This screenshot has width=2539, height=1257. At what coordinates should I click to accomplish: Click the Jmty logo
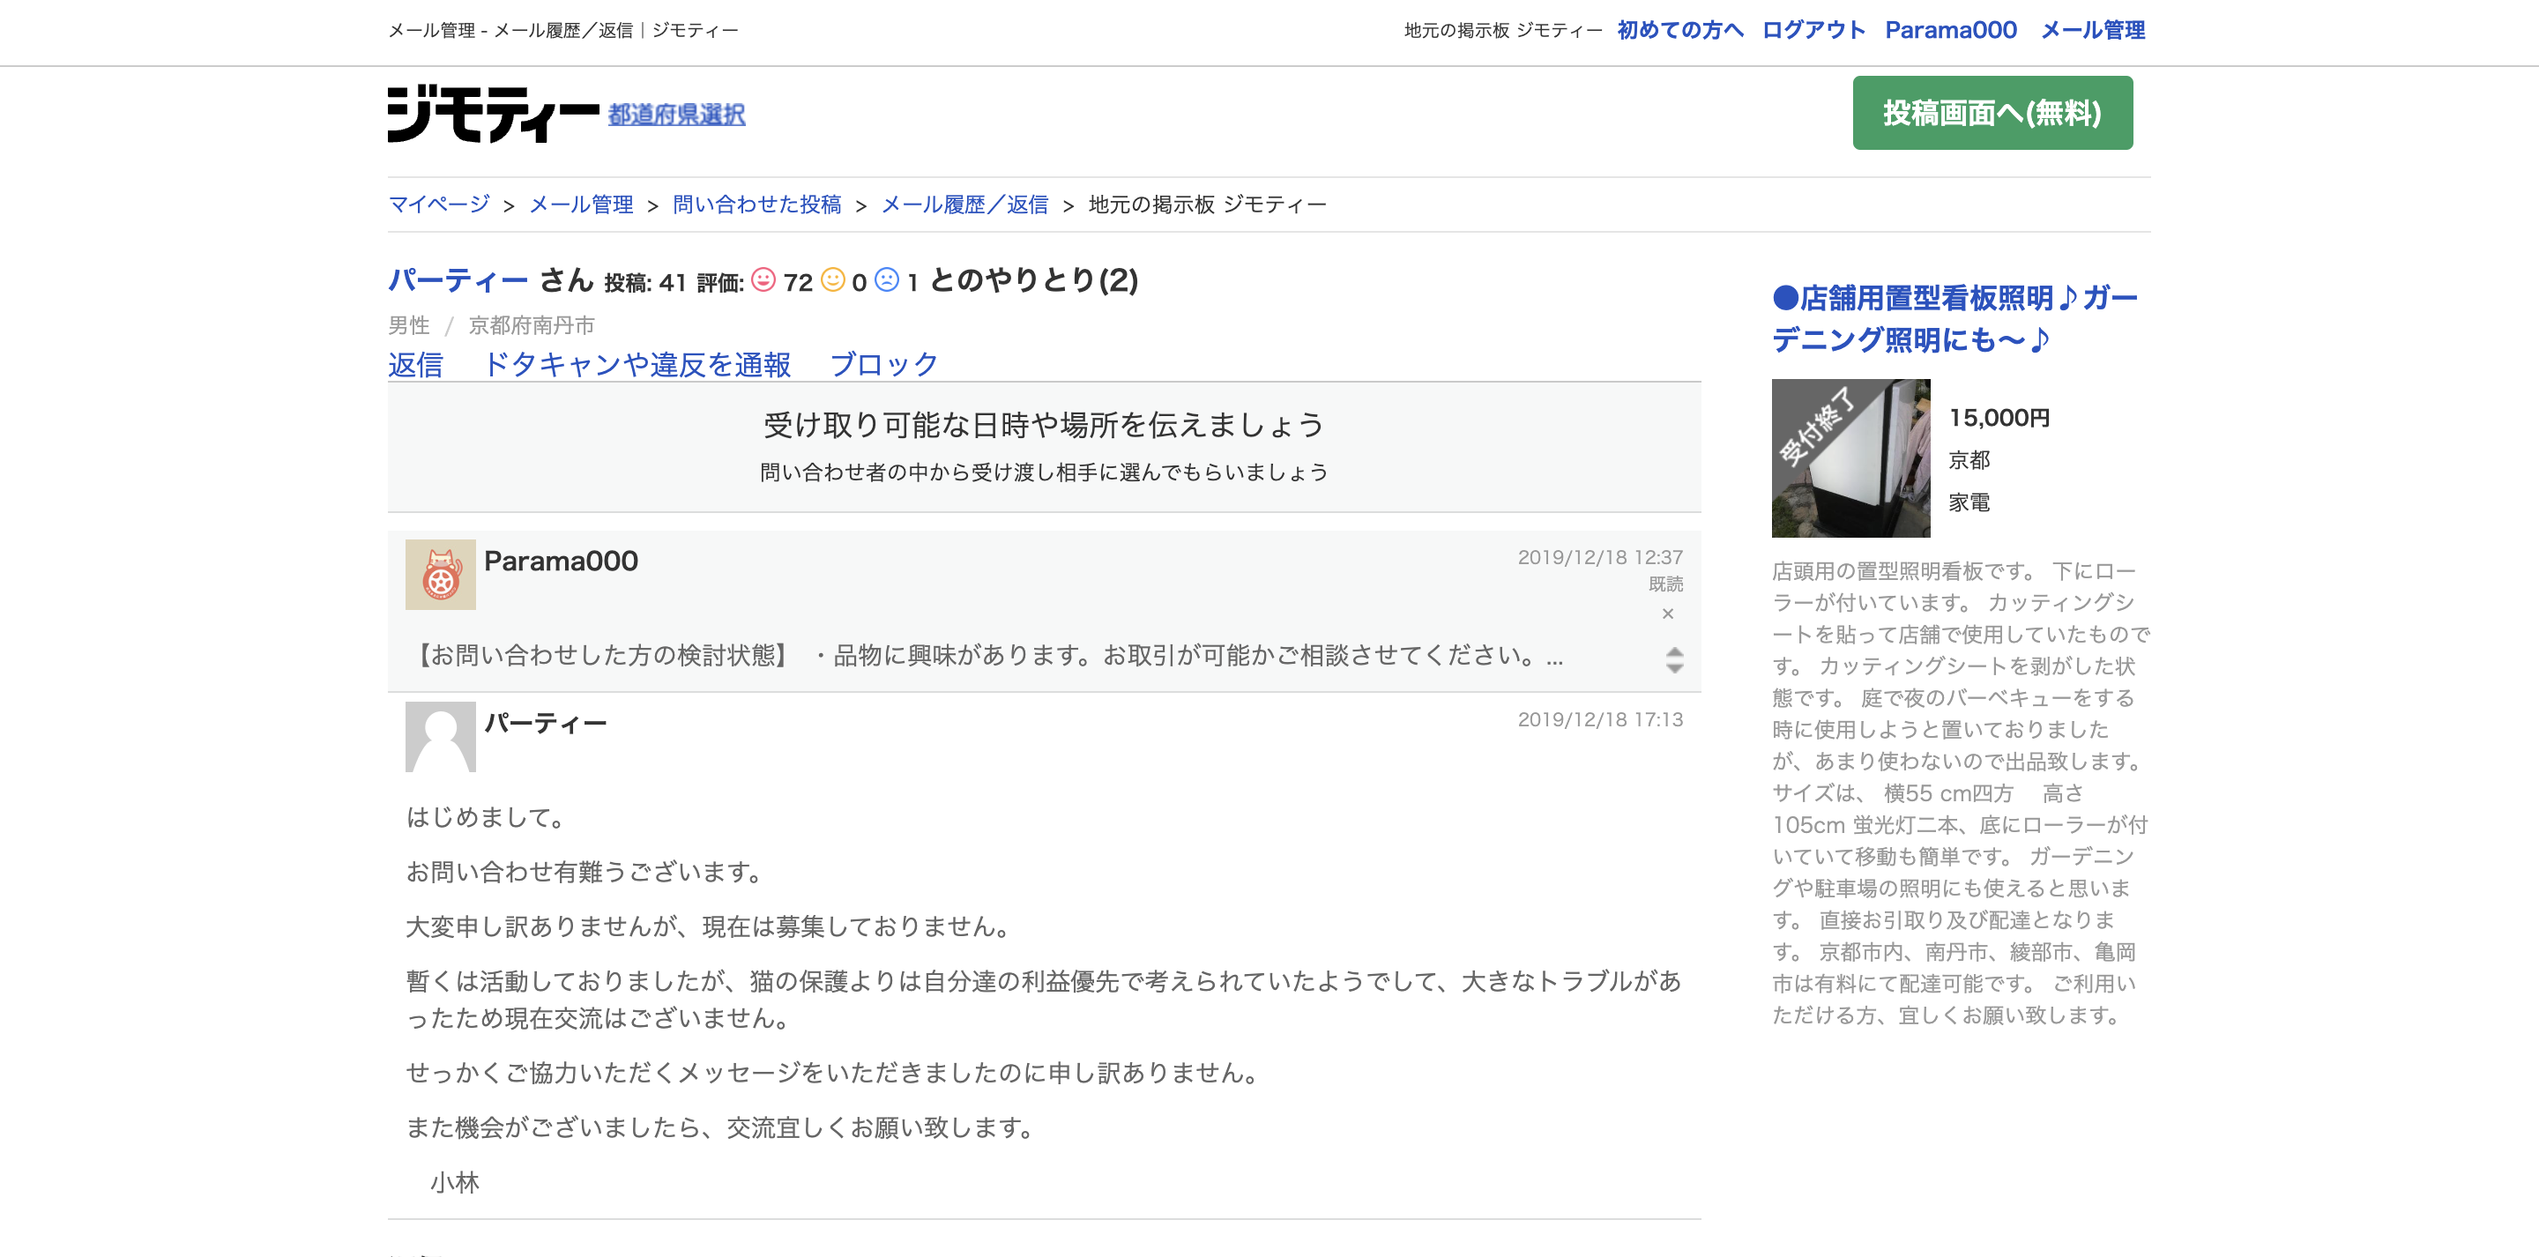(x=492, y=114)
